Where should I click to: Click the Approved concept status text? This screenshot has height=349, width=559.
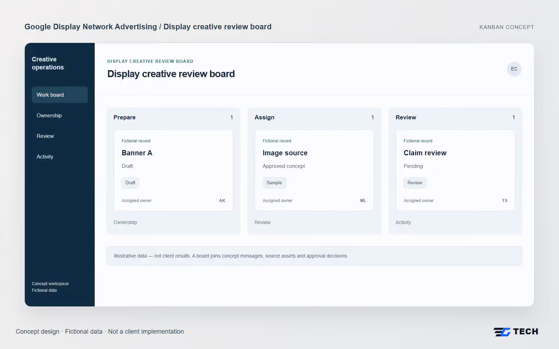point(284,166)
